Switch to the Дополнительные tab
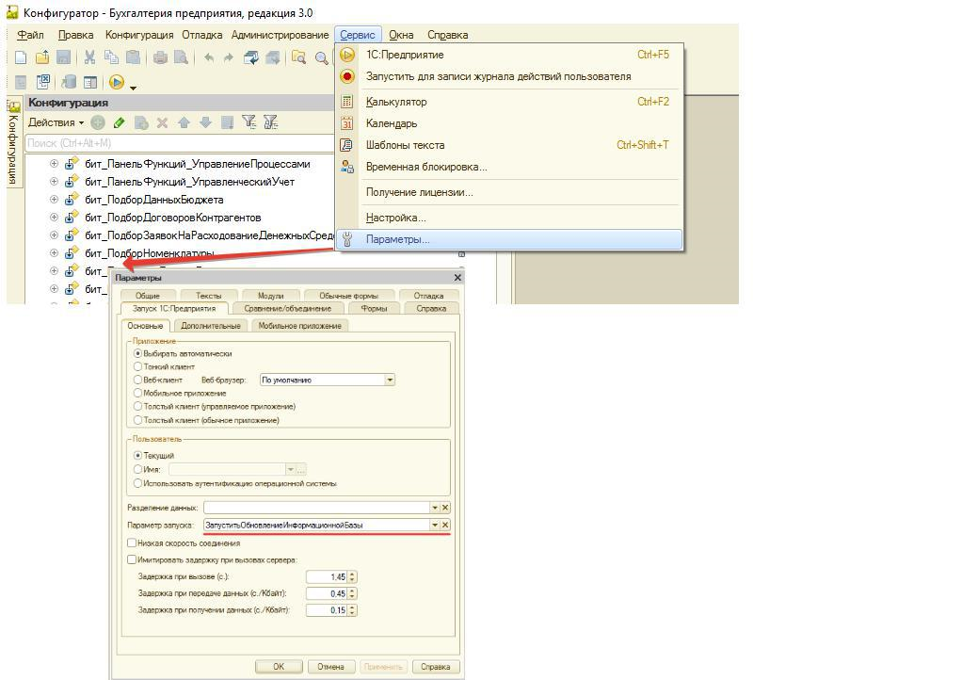 [x=211, y=326]
